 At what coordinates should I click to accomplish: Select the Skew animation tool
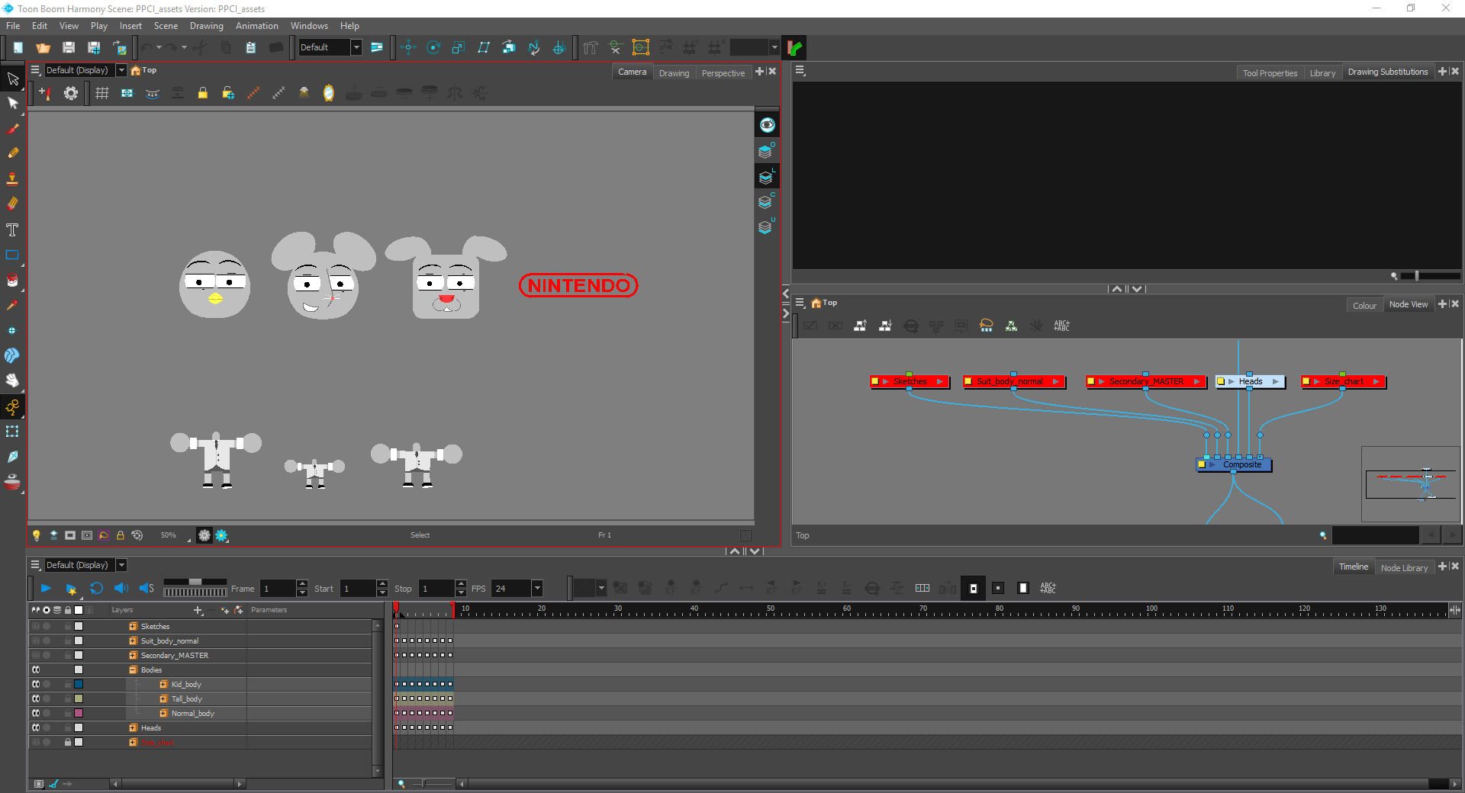point(484,47)
